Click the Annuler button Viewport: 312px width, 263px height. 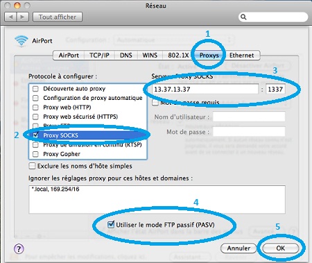coord(239,248)
